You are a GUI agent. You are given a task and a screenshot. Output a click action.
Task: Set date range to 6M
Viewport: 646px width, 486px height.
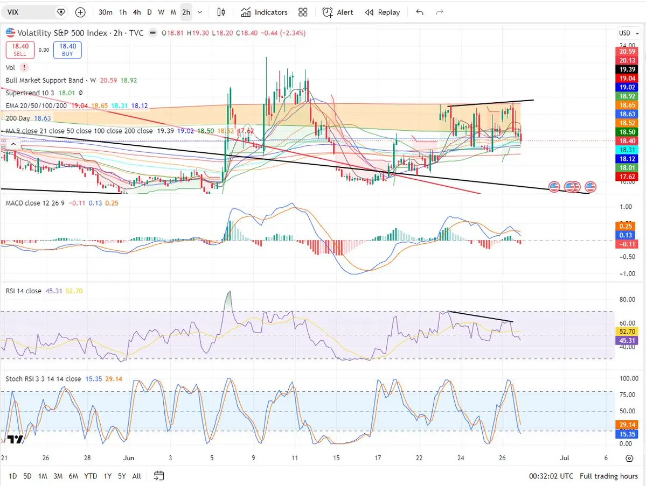point(73,476)
